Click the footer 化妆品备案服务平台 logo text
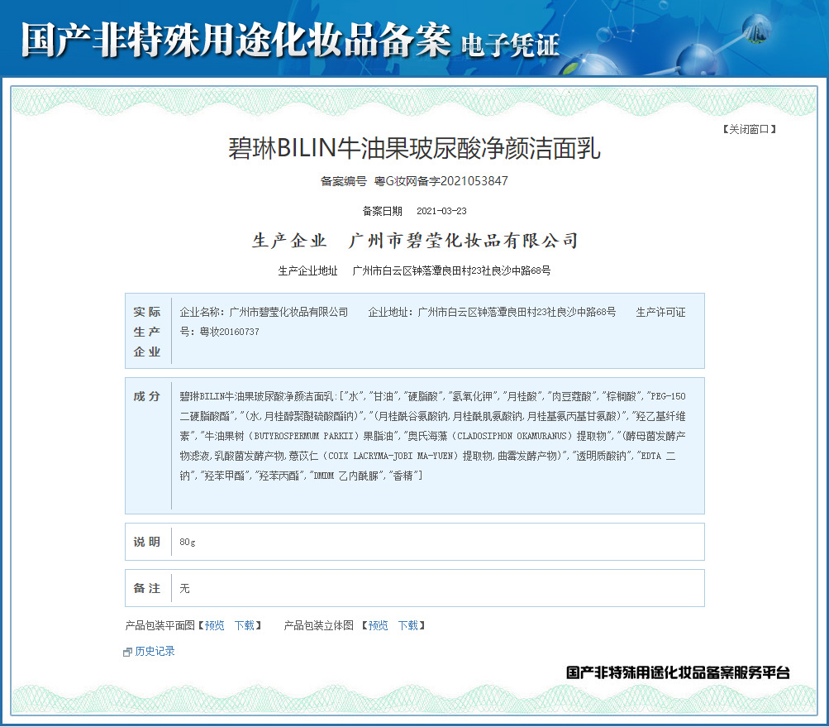829x727 pixels. (678, 672)
